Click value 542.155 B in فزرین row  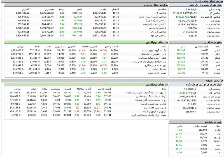click(15, 108)
